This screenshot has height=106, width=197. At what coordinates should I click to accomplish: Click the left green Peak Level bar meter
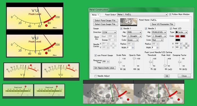18,91
